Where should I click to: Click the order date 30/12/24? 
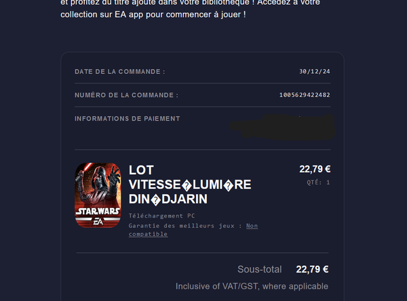[x=315, y=71]
